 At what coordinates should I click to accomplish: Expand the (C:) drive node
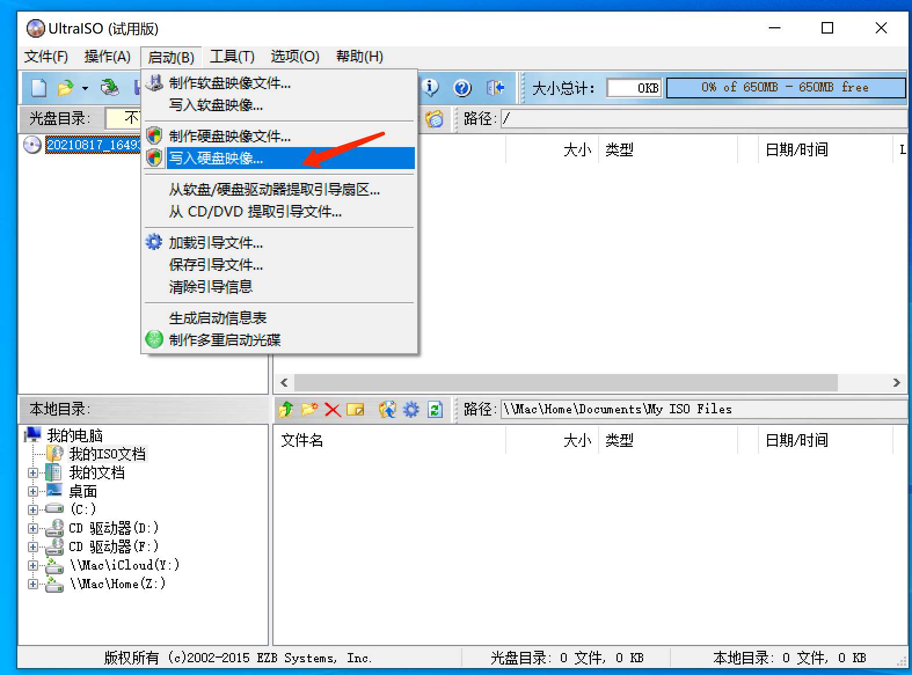click(x=33, y=510)
